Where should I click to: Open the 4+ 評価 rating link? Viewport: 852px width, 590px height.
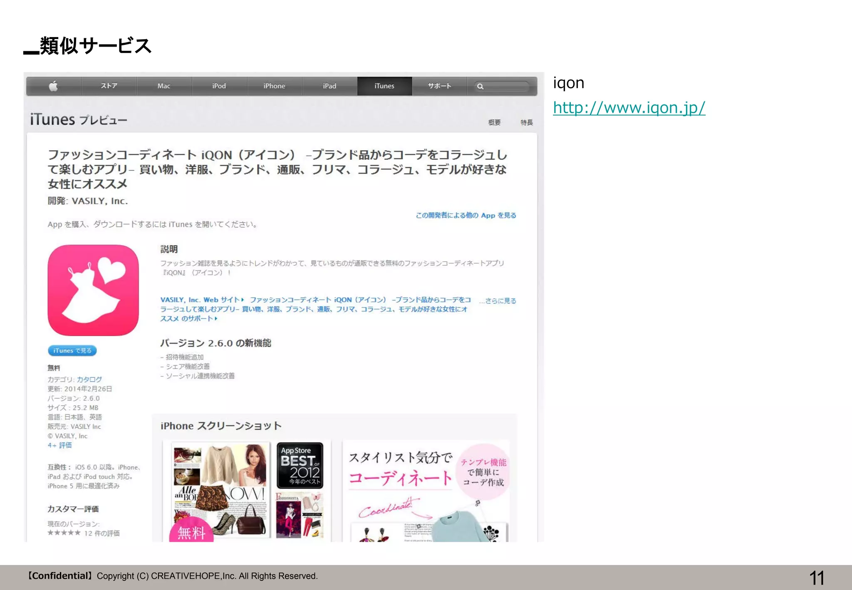coord(59,445)
